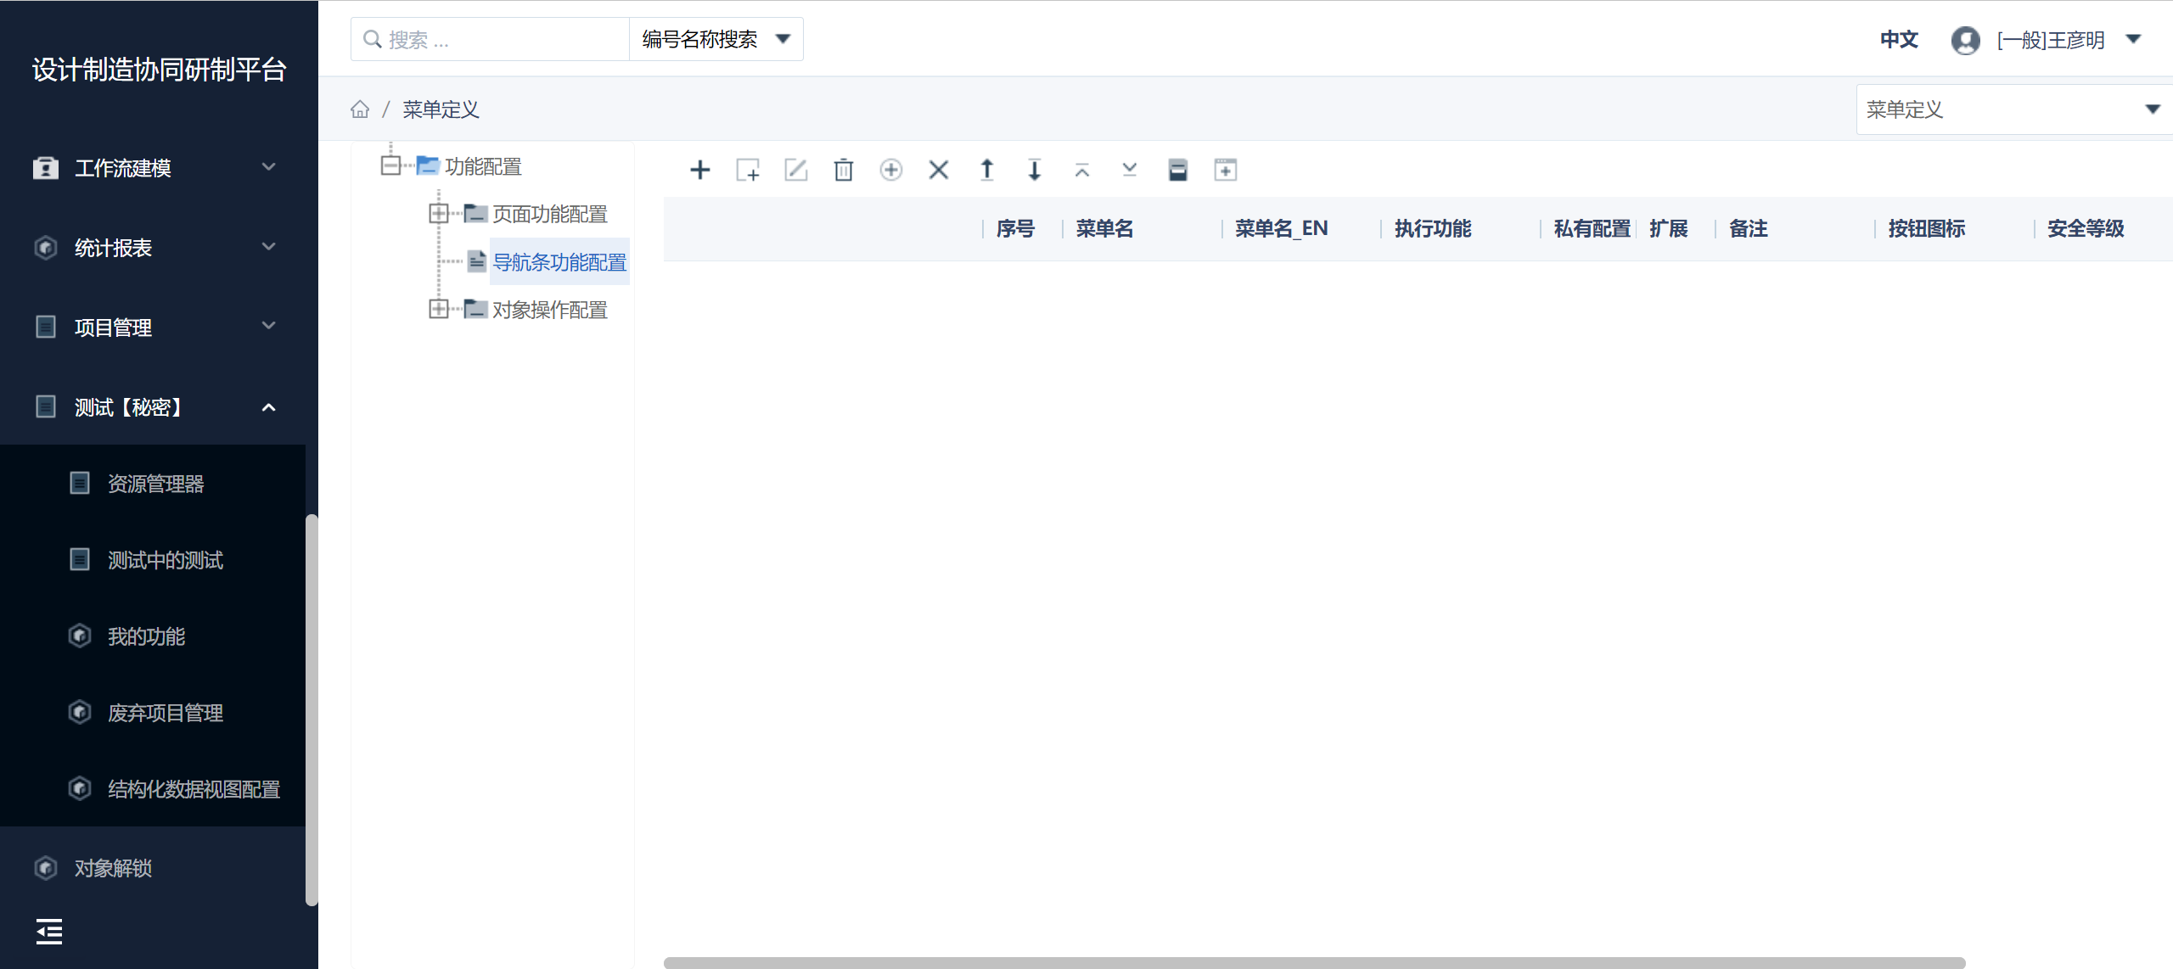
Task: Click the 功能配置 folder icon
Action: (x=428, y=165)
